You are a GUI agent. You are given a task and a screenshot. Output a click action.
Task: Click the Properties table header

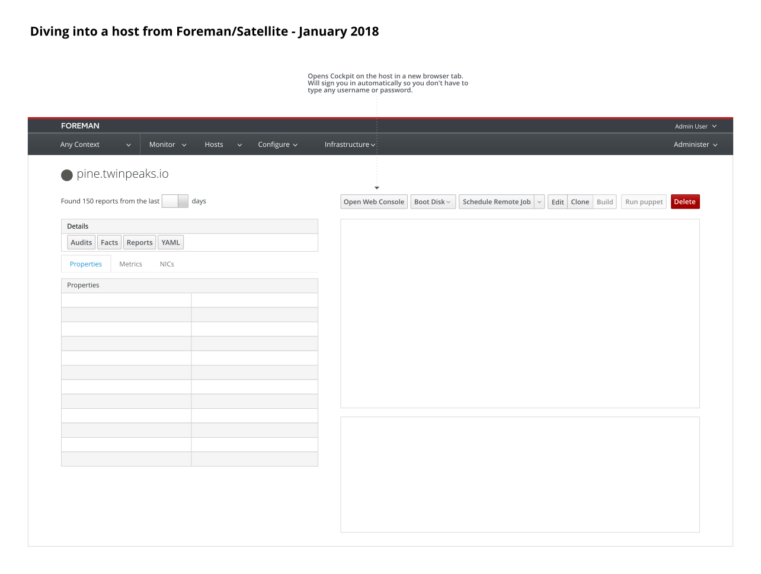click(x=190, y=286)
